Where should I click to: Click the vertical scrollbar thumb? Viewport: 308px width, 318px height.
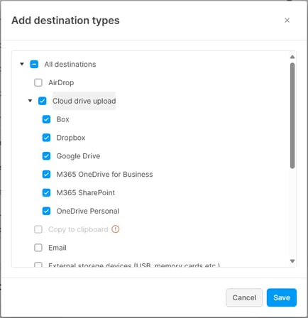tap(292, 116)
